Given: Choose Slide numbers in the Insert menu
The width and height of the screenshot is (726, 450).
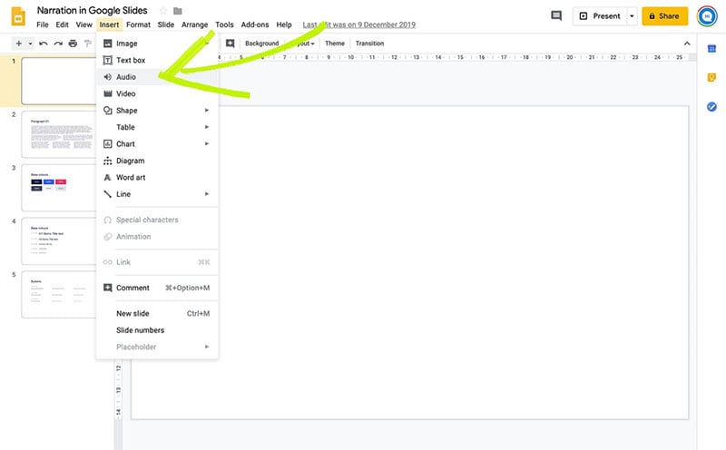Looking at the screenshot, I should coord(157,330).
